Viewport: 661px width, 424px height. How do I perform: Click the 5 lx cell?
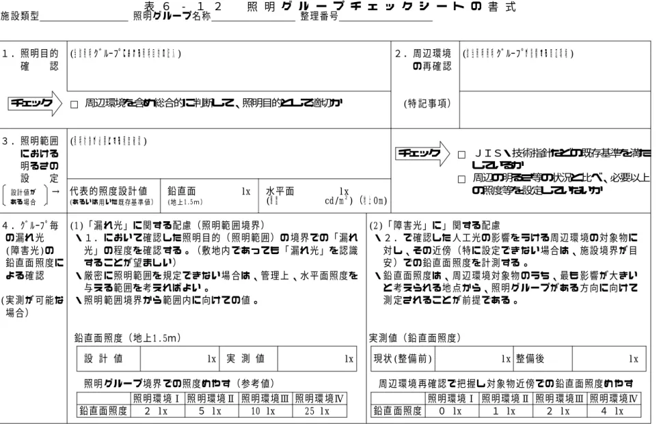click(x=211, y=411)
